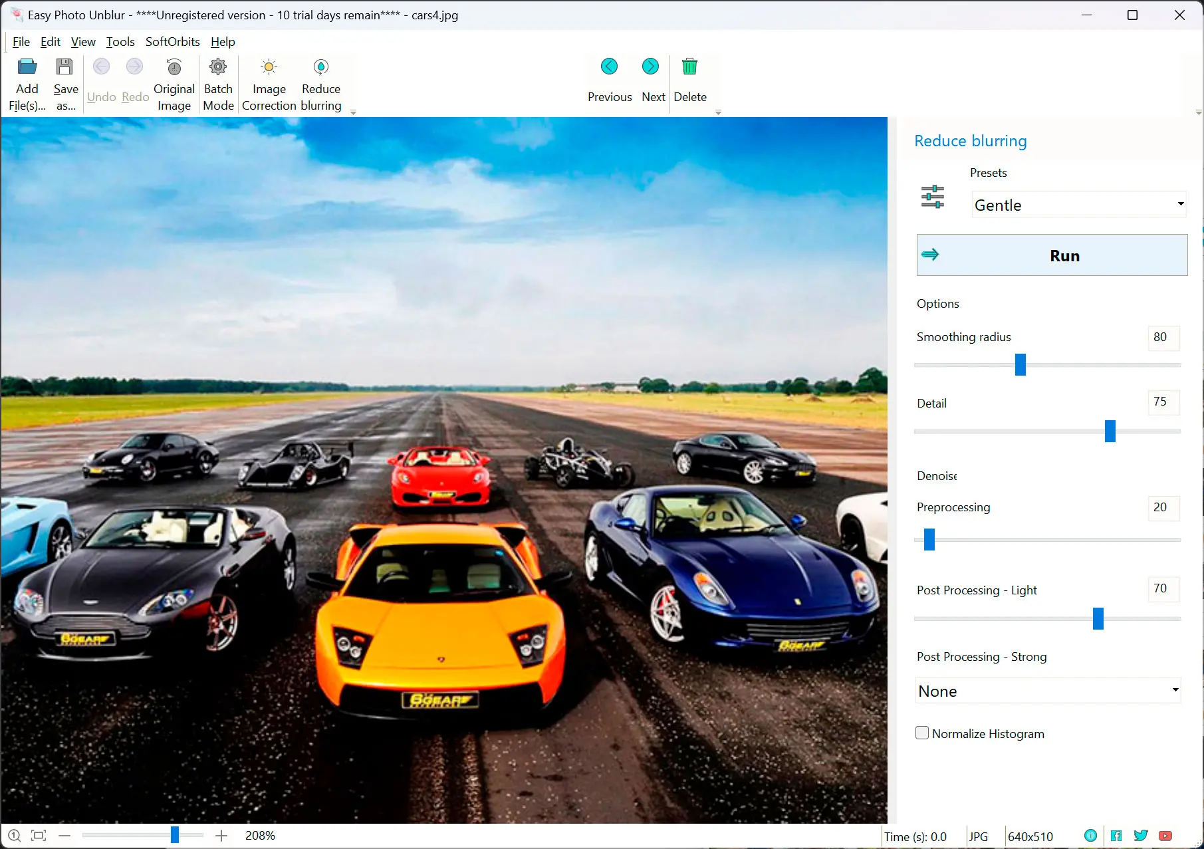
Task: Open the SoftOrbits menu
Action: 172,42
